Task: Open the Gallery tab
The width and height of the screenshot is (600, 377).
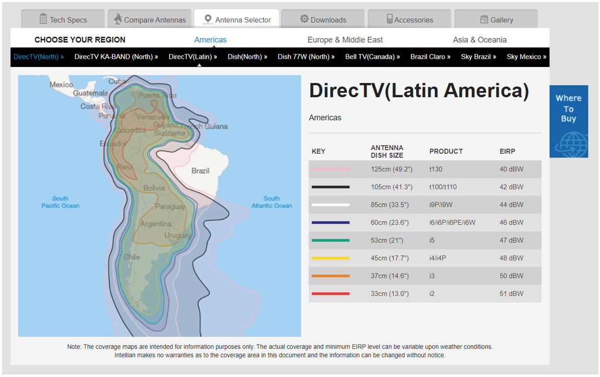Action: click(497, 19)
